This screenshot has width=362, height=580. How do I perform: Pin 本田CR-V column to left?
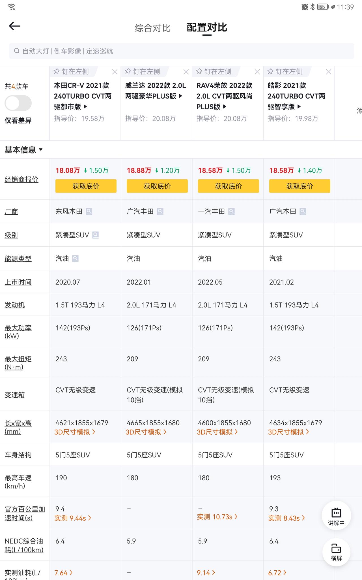coord(71,72)
